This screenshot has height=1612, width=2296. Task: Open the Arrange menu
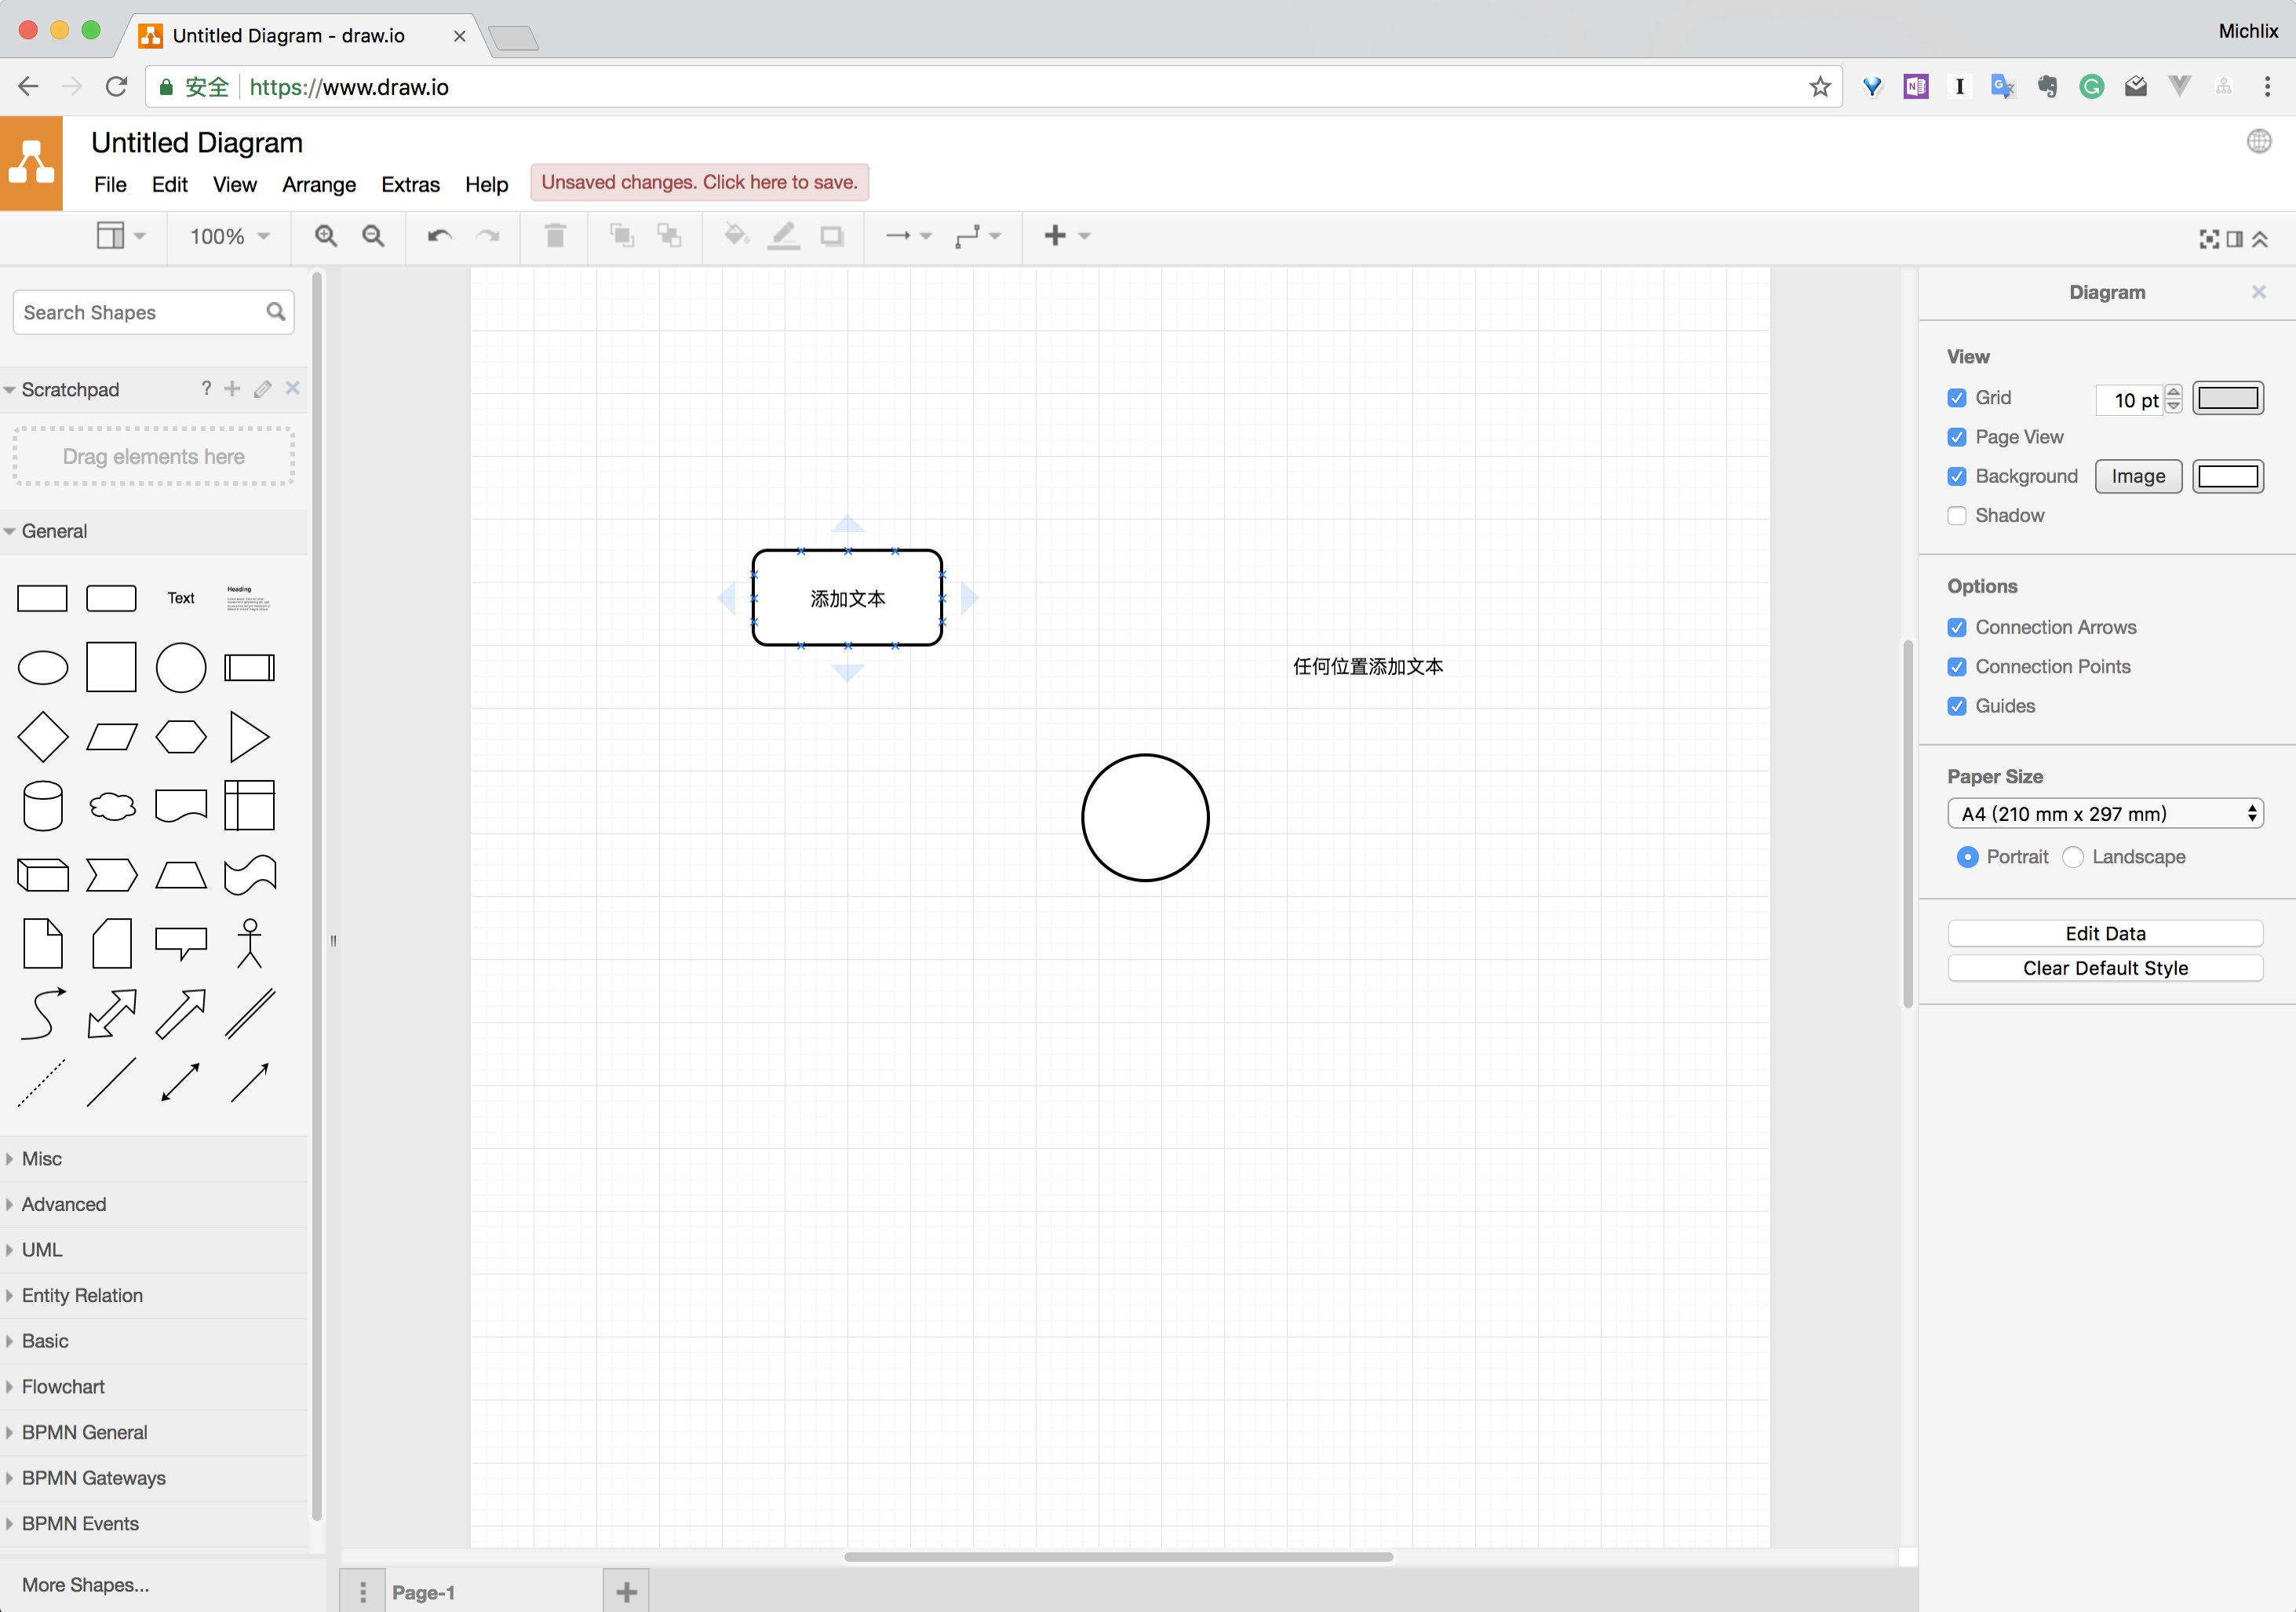tap(318, 184)
